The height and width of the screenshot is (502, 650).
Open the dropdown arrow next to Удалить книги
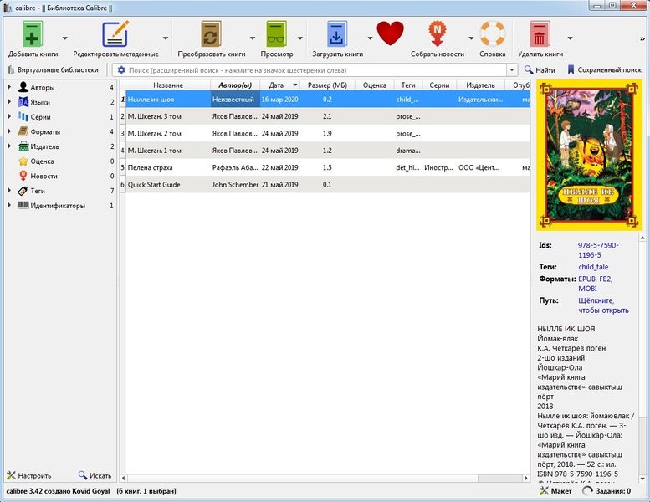point(570,38)
